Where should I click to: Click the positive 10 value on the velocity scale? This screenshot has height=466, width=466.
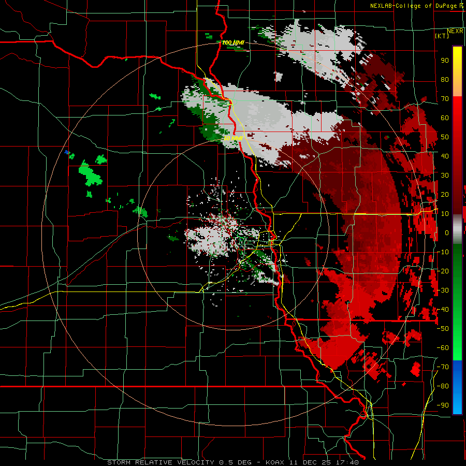click(x=445, y=214)
